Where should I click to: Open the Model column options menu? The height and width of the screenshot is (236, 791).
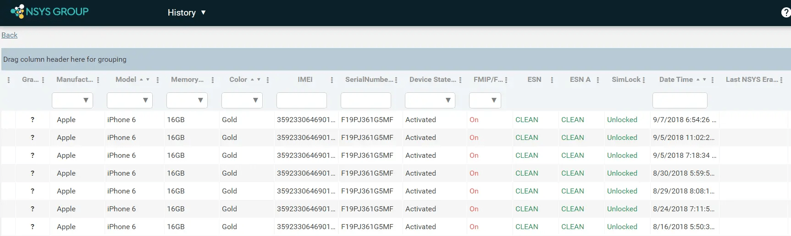(x=158, y=80)
